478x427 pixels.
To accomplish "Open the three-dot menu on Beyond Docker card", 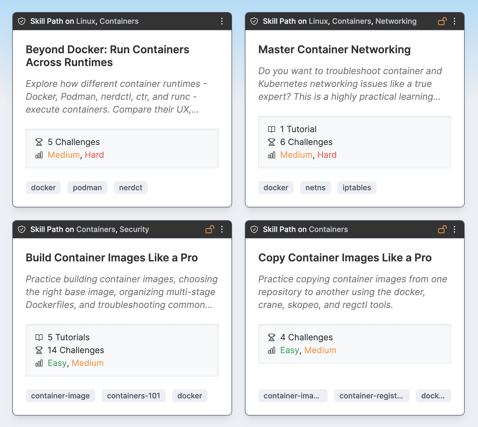I will click(222, 21).
